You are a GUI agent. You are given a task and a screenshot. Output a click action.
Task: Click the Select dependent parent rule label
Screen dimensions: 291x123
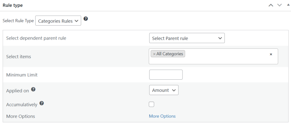pos(36,38)
